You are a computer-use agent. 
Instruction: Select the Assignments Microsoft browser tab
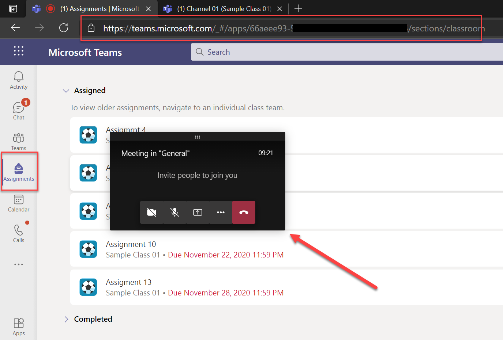[x=91, y=8]
